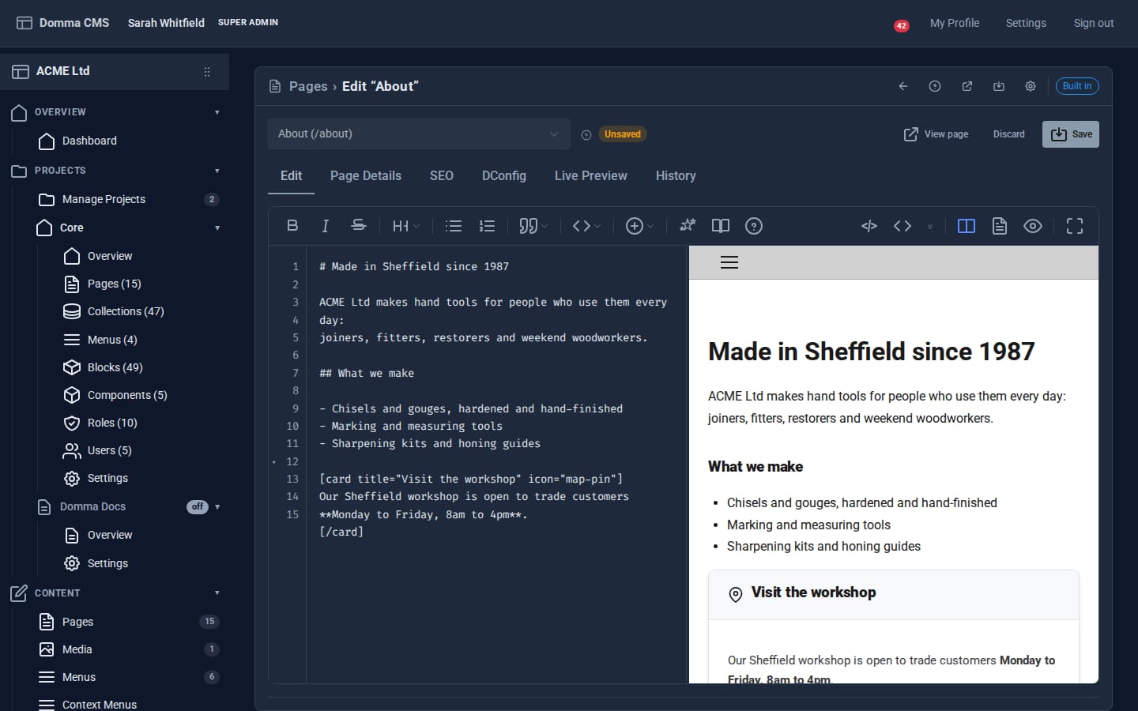Apply strikethrough formatting in editor toolbar
Viewport: 1138px width, 711px height.
click(x=358, y=226)
